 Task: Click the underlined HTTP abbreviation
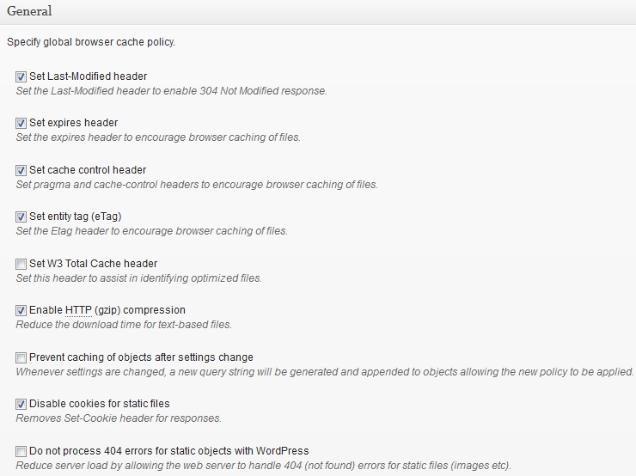pos(78,310)
